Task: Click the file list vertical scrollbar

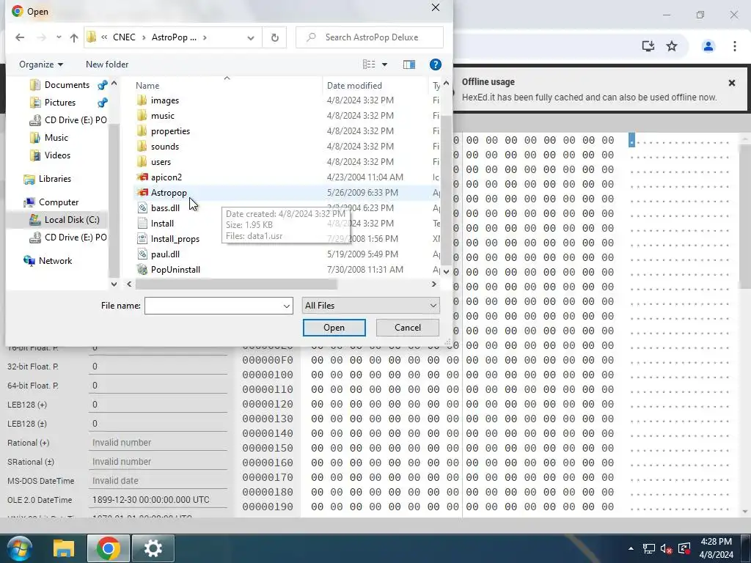Action: tap(446, 189)
